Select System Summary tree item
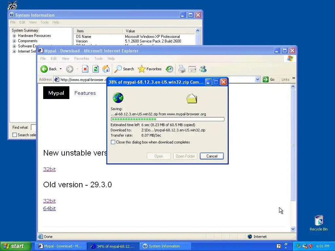 [25, 30]
